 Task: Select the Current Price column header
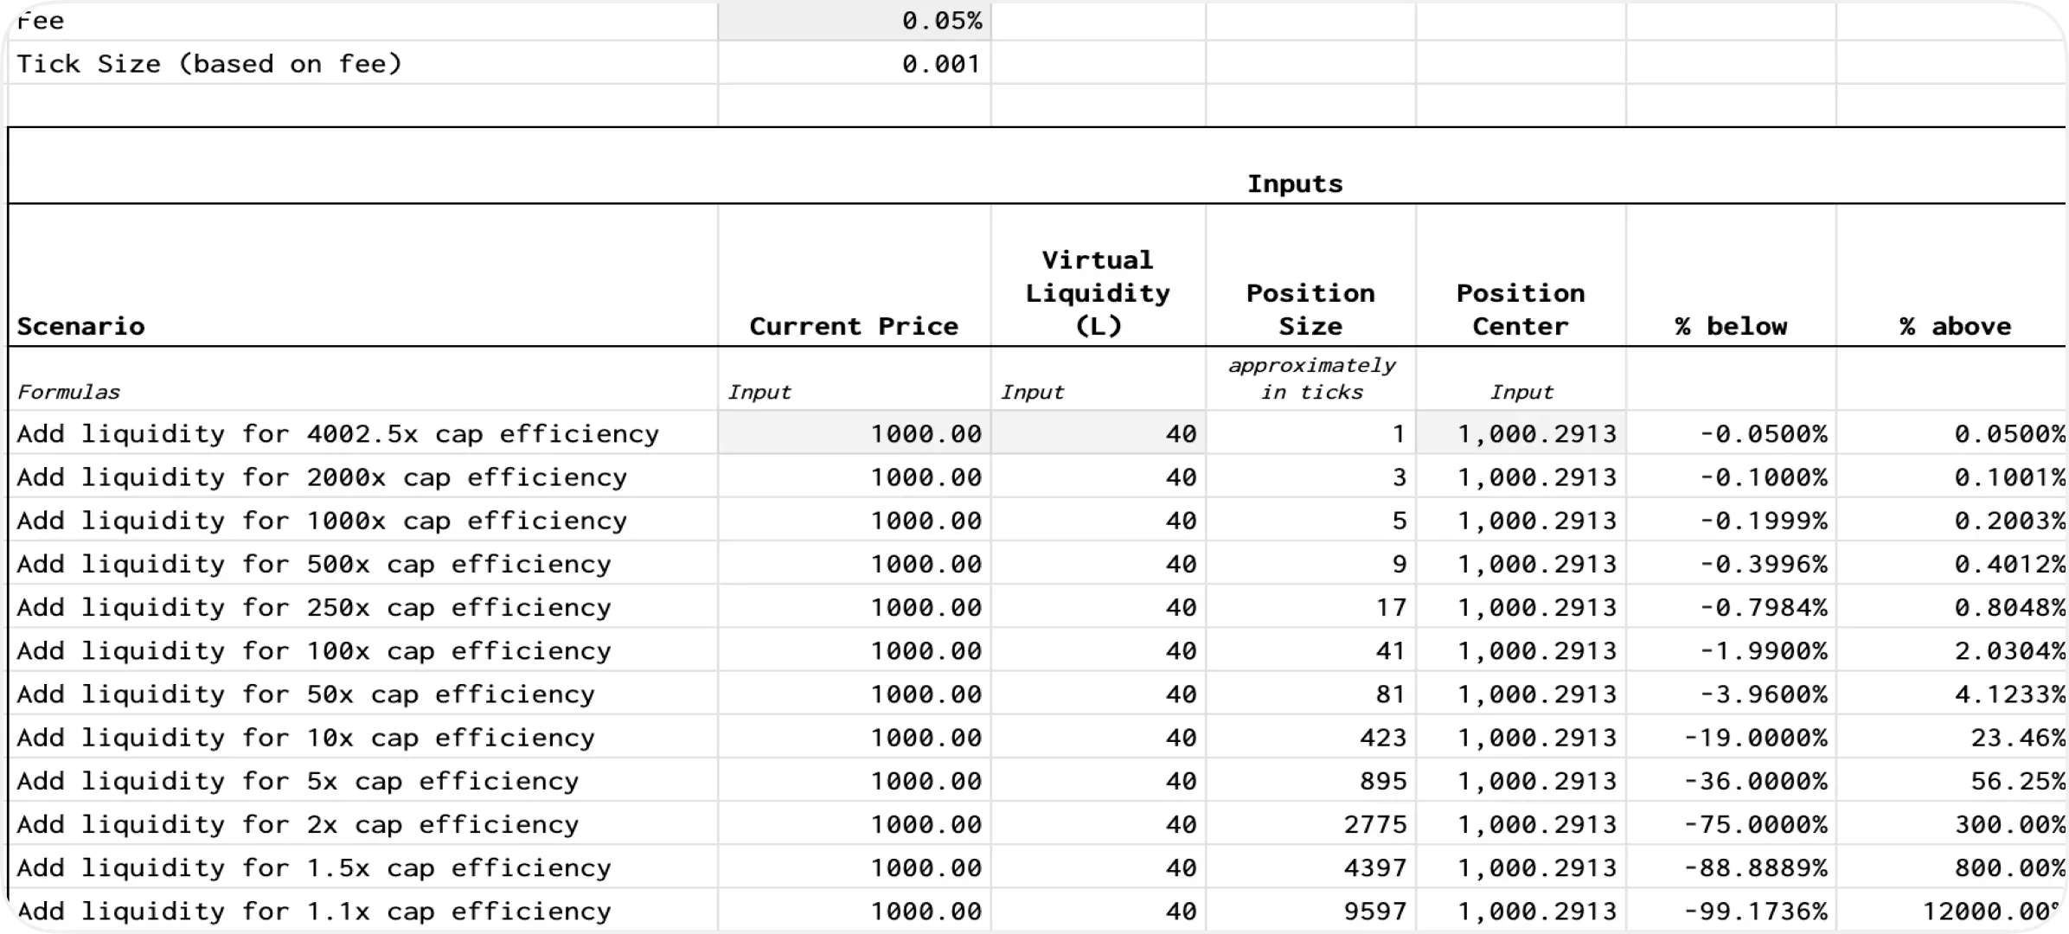pyautogui.click(x=855, y=275)
